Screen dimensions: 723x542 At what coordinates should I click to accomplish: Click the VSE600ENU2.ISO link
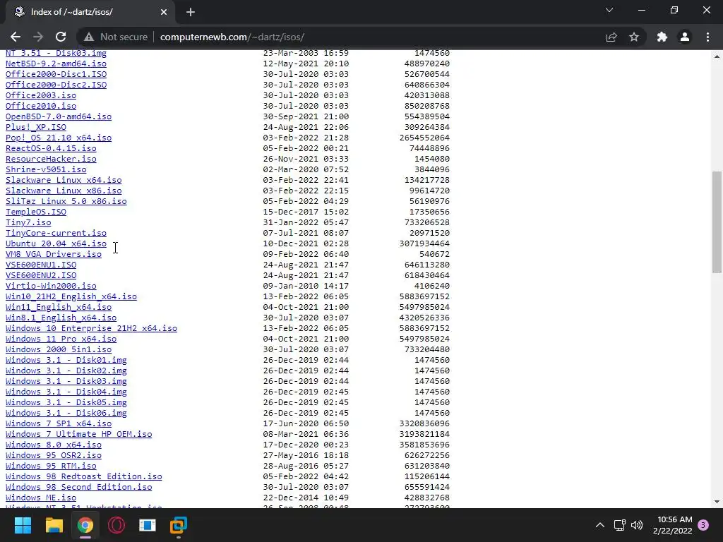point(41,276)
